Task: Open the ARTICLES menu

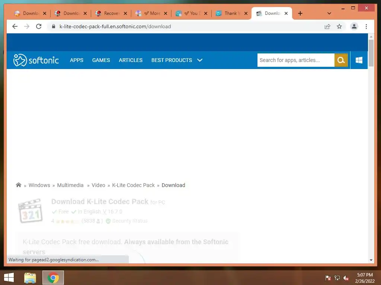Action: click(131, 60)
